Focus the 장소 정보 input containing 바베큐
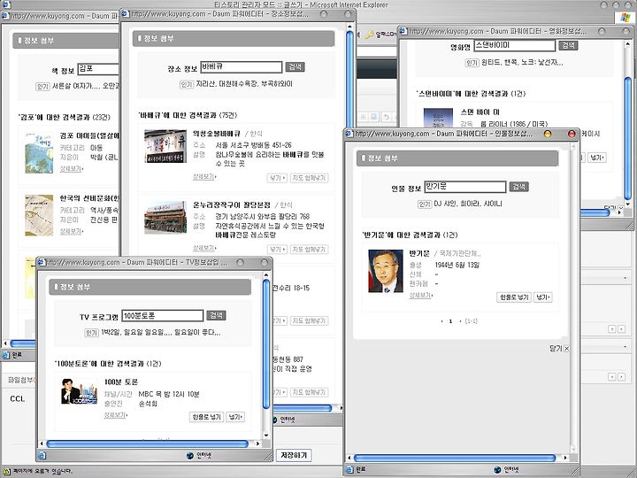This screenshot has width=637, height=478. (242, 67)
